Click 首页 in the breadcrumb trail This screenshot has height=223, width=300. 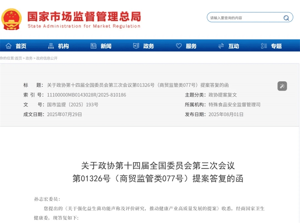click(19, 58)
